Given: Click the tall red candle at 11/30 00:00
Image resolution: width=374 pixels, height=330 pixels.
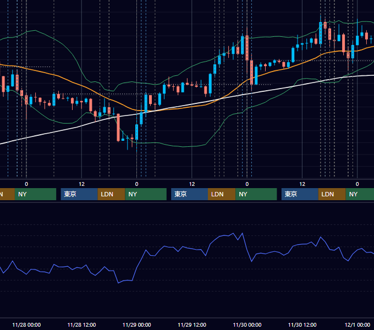Looking at the screenshot, I should 247,48.
